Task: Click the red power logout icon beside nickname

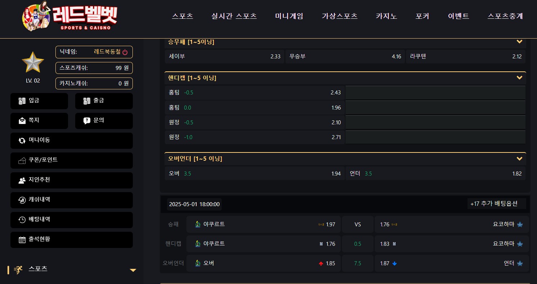Action: point(125,52)
